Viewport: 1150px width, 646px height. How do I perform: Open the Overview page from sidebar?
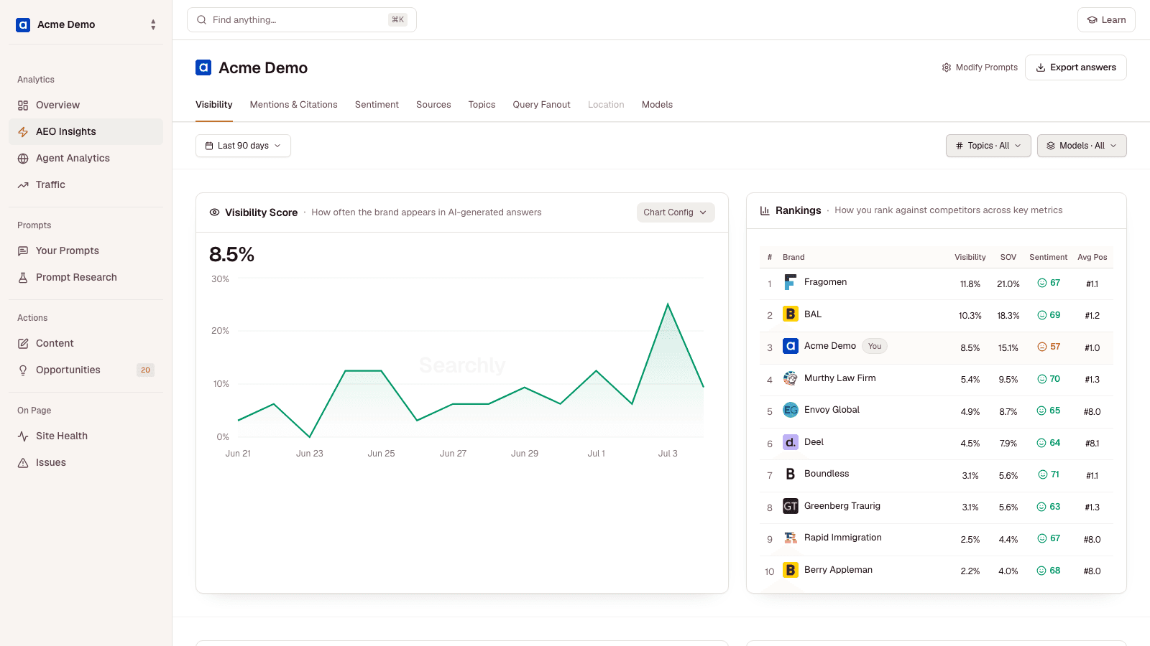coord(86,106)
